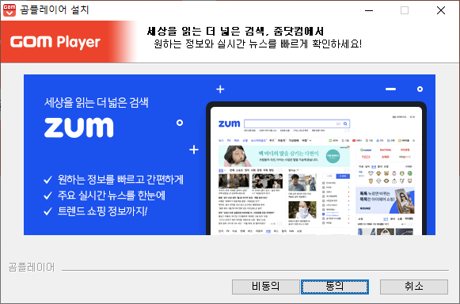Click the GOM icon in the title bar
Image resolution: width=460 pixels, height=304 pixels.
[9, 10]
